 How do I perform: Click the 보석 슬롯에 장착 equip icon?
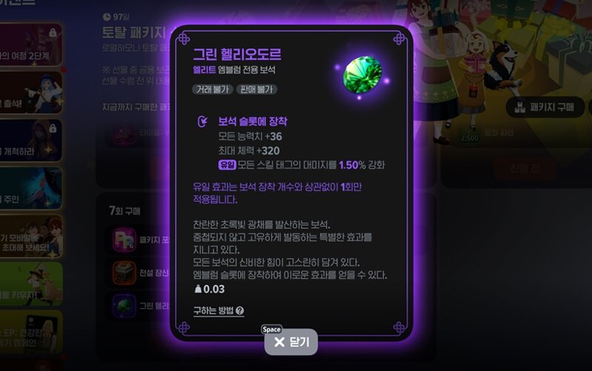pyautogui.click(x=203, y=121)
